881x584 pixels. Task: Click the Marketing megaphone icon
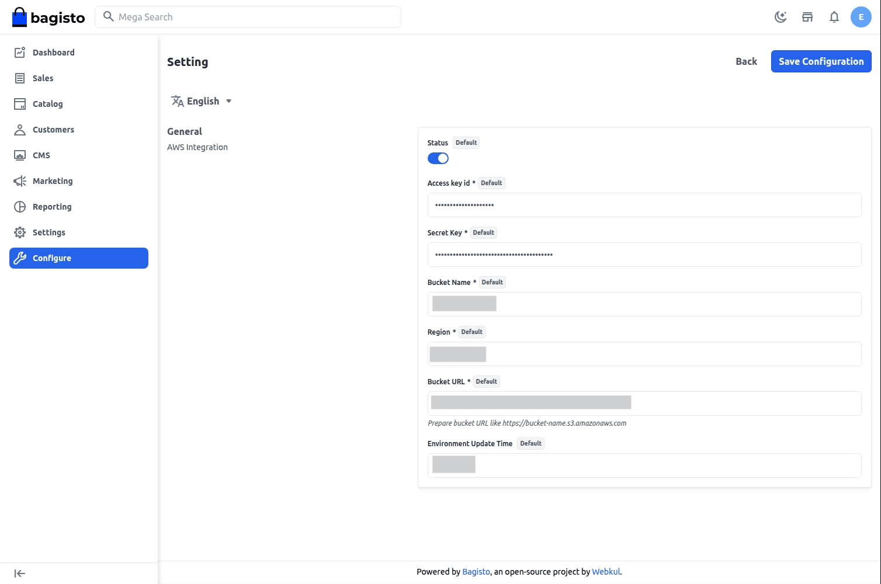coord(19,180)
